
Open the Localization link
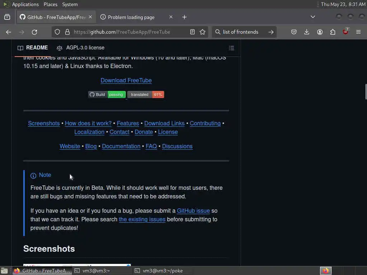pos(89,132)
